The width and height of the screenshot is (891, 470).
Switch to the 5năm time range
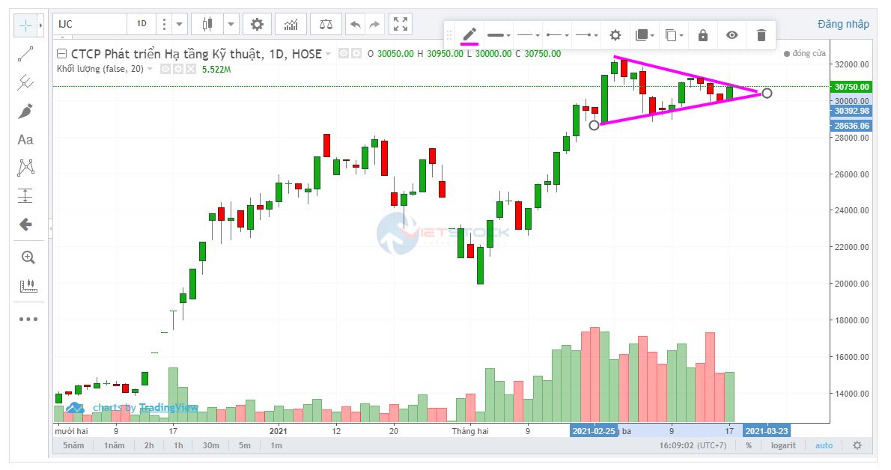click(73, 445)
